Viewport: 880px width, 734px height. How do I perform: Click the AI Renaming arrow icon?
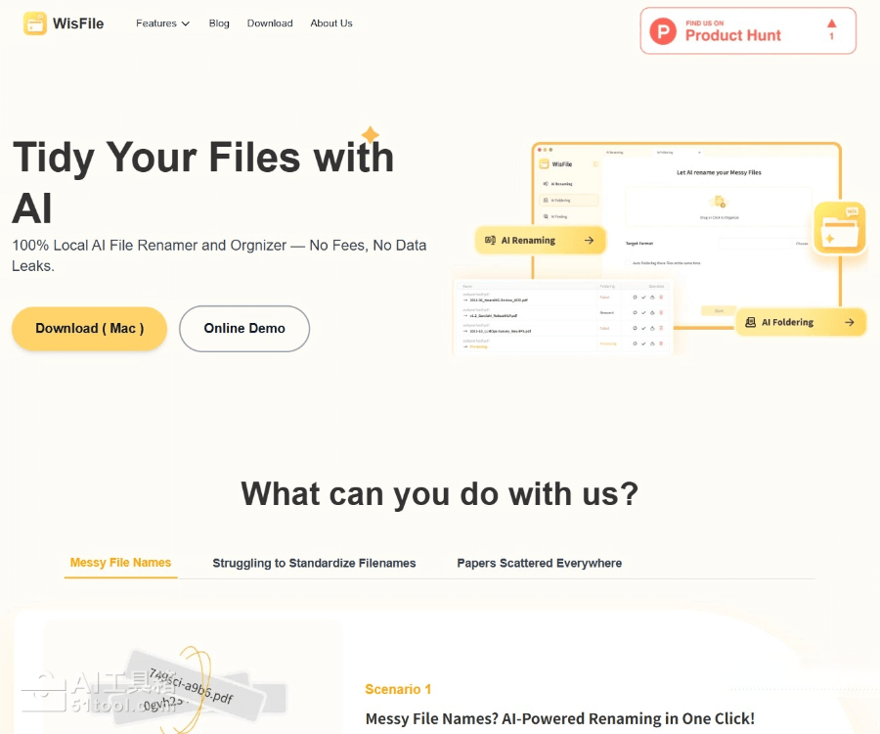click(x=589, y=241)
